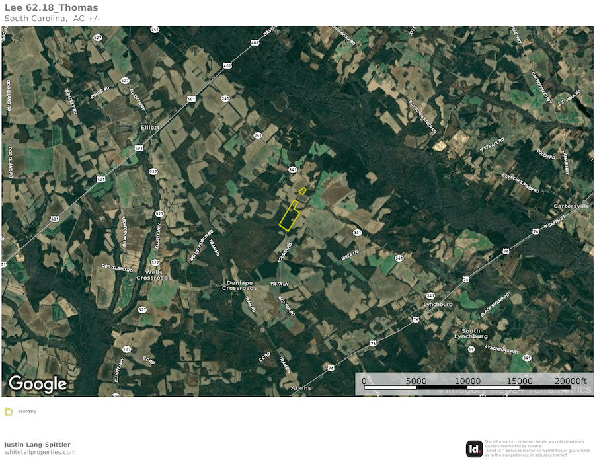
Task: Open the whitetailproperties.com link
Action: click(x=40, y=452)
